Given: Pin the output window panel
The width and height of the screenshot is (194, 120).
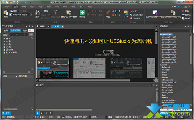Looking at the screenshot, I should (154, 85).
